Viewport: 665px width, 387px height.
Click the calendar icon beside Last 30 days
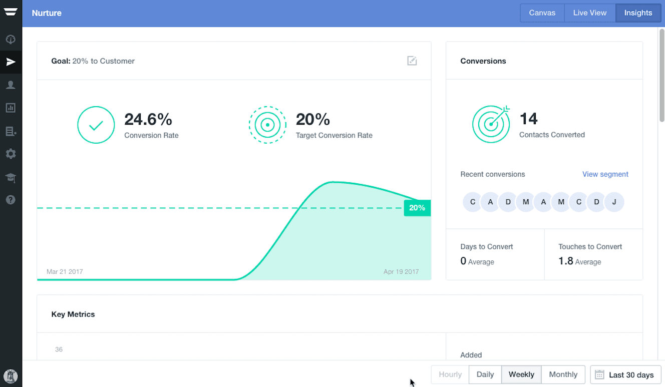tap(599, 374)
